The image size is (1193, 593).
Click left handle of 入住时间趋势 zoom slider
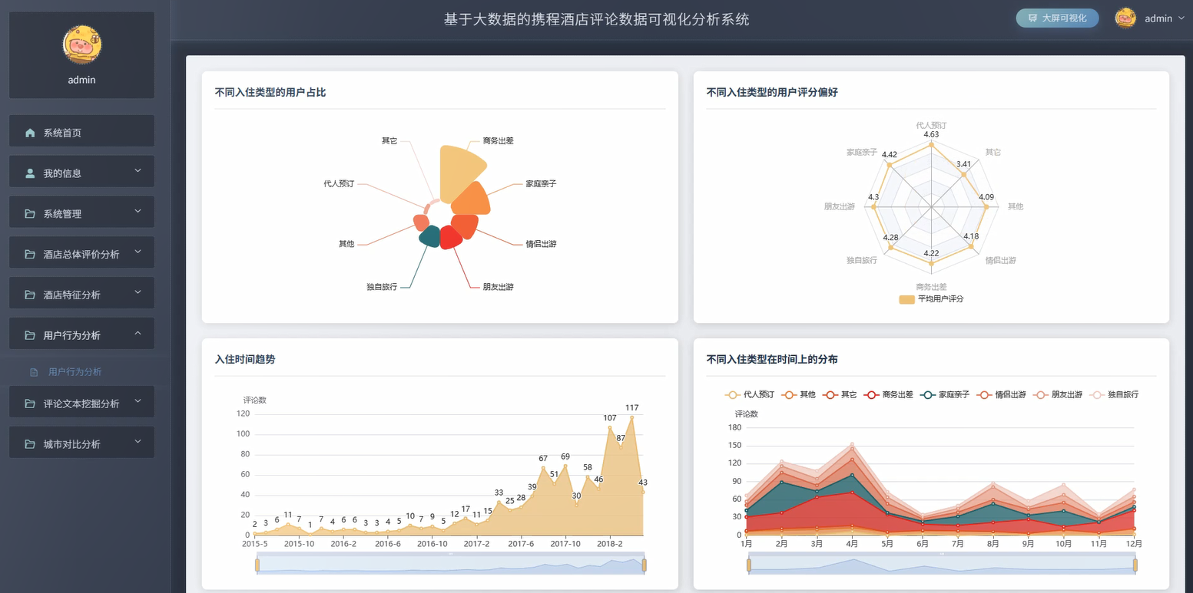pos(257,565)
